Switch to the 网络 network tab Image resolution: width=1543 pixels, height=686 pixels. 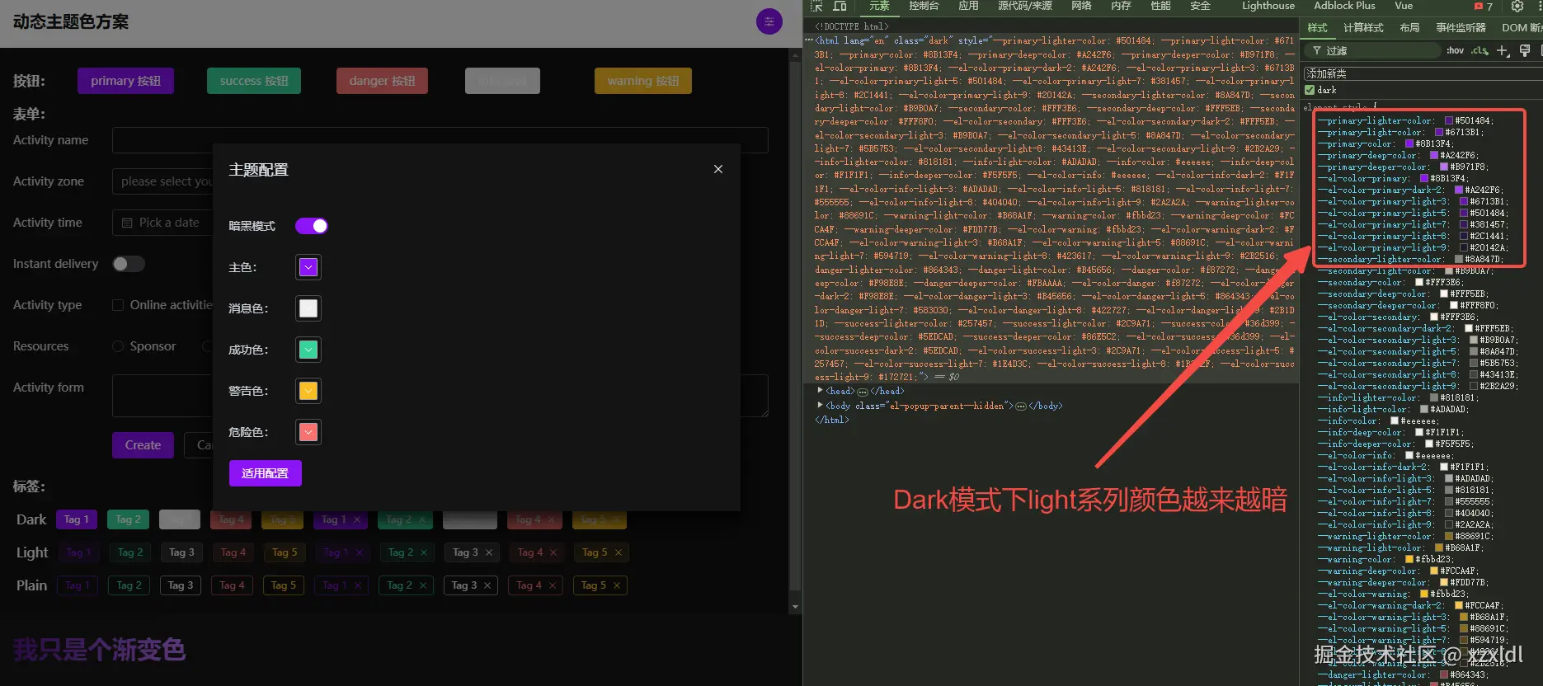click(x=1081, y=6)
